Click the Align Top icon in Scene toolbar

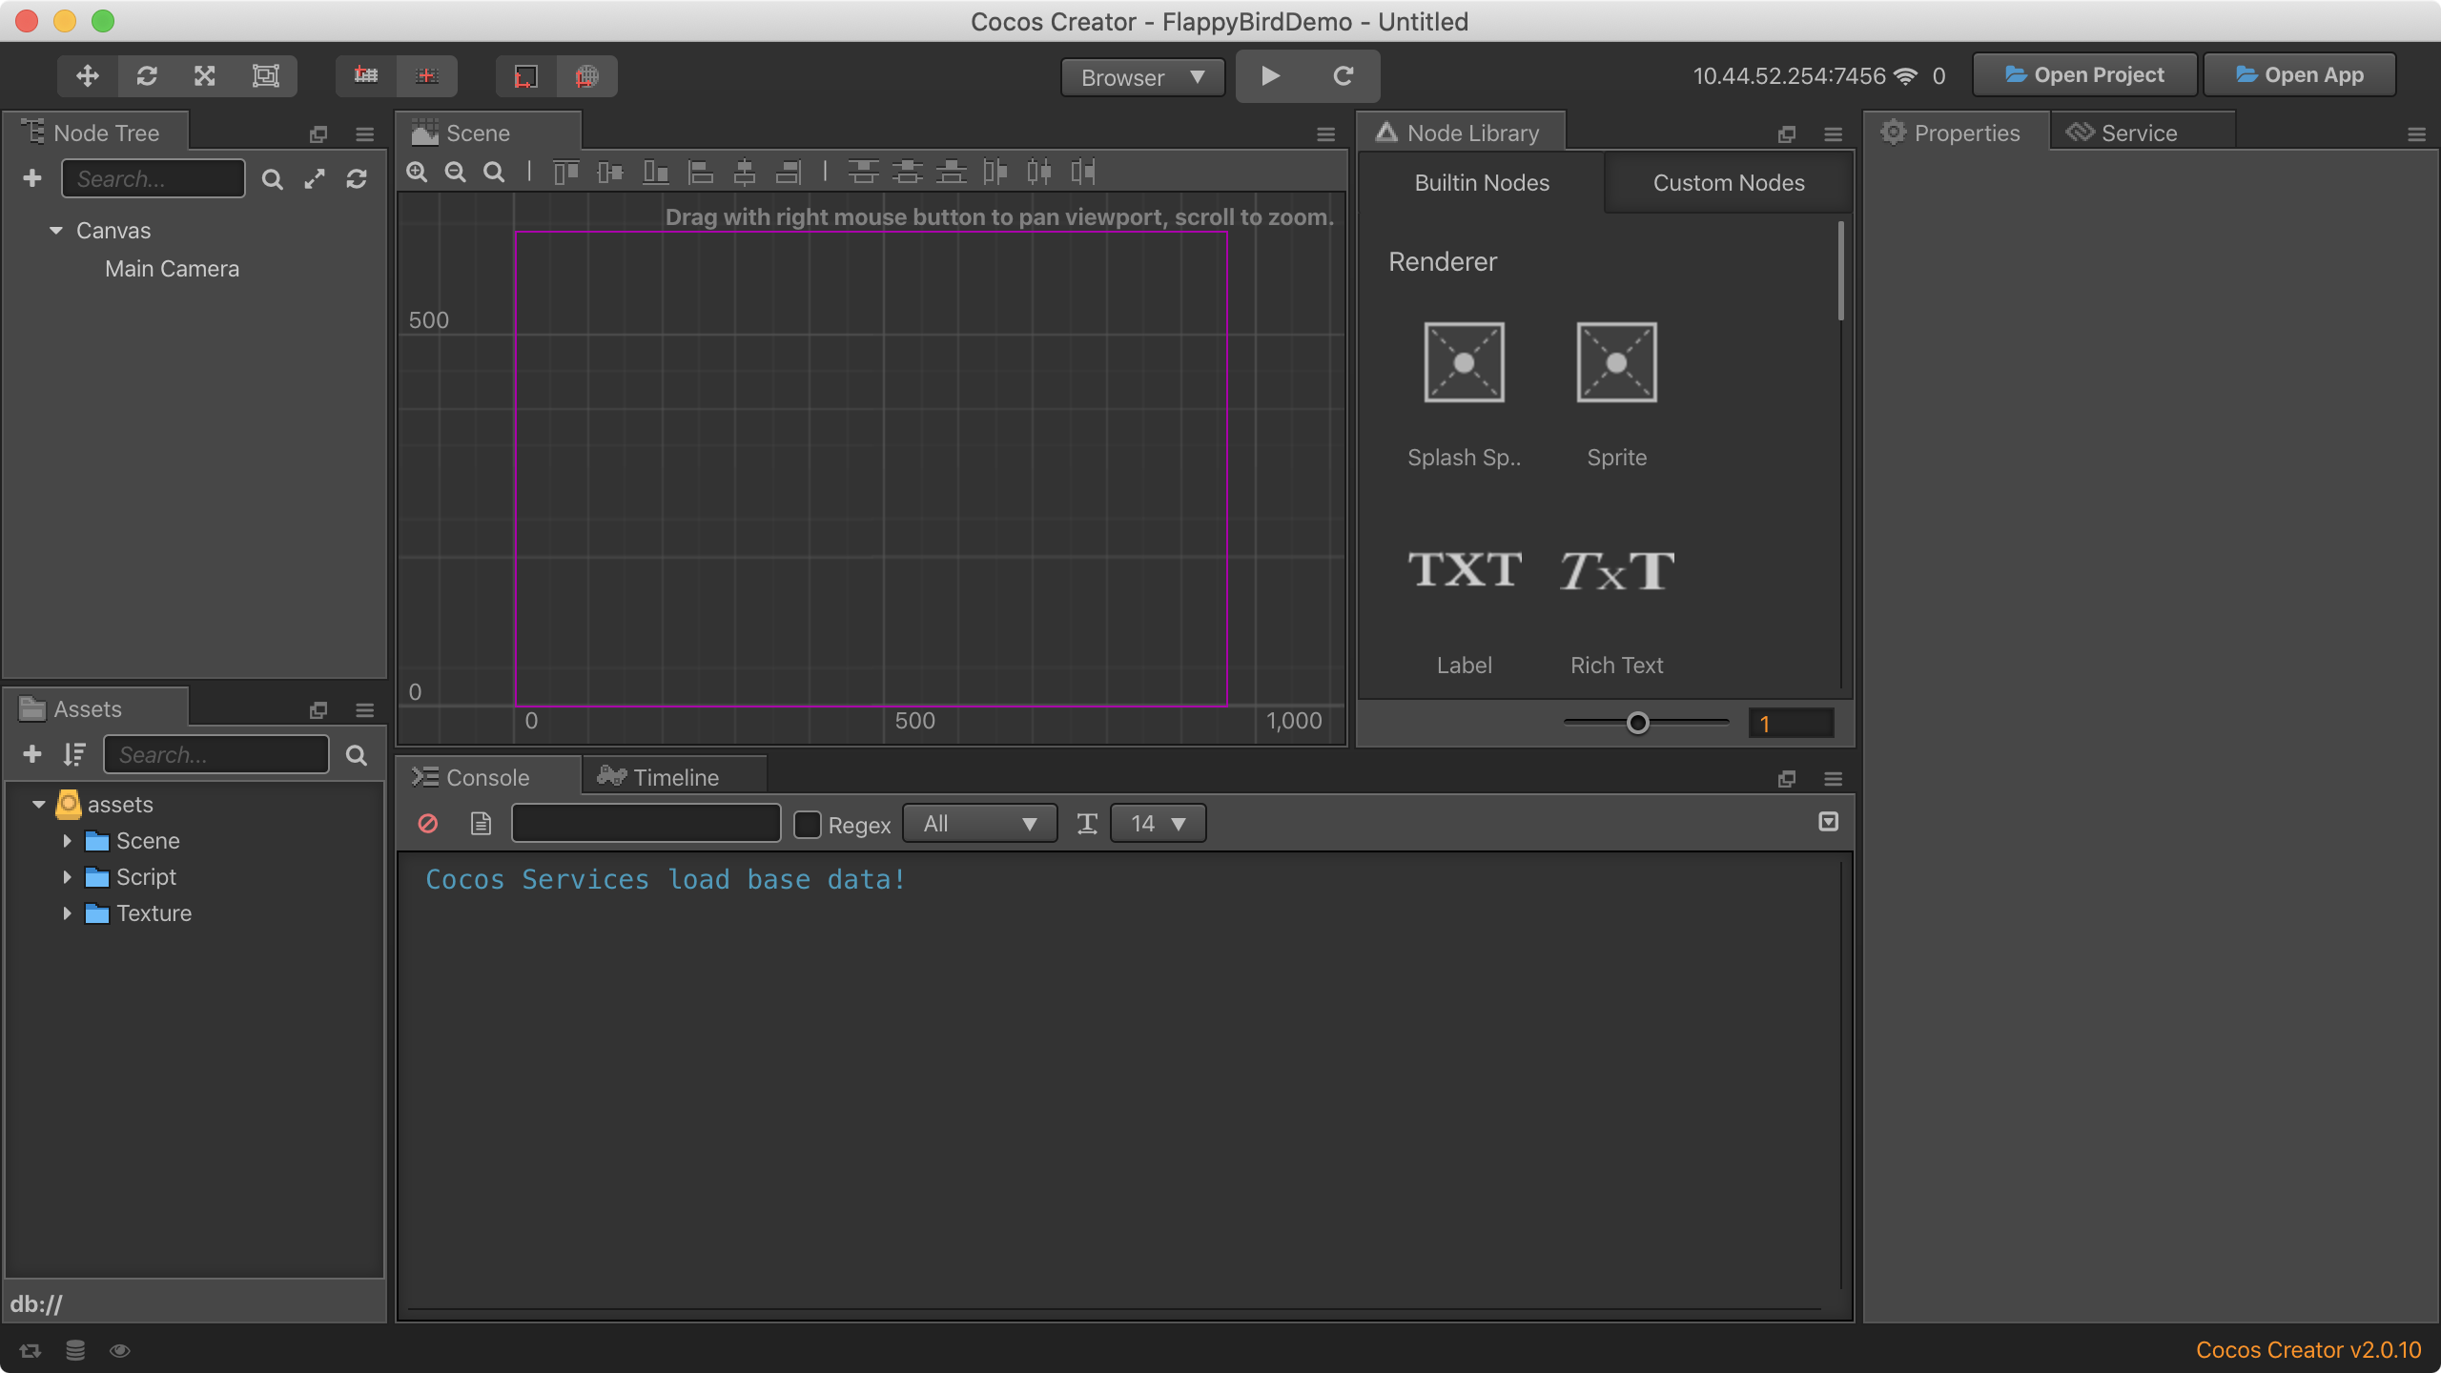point(566,172)
